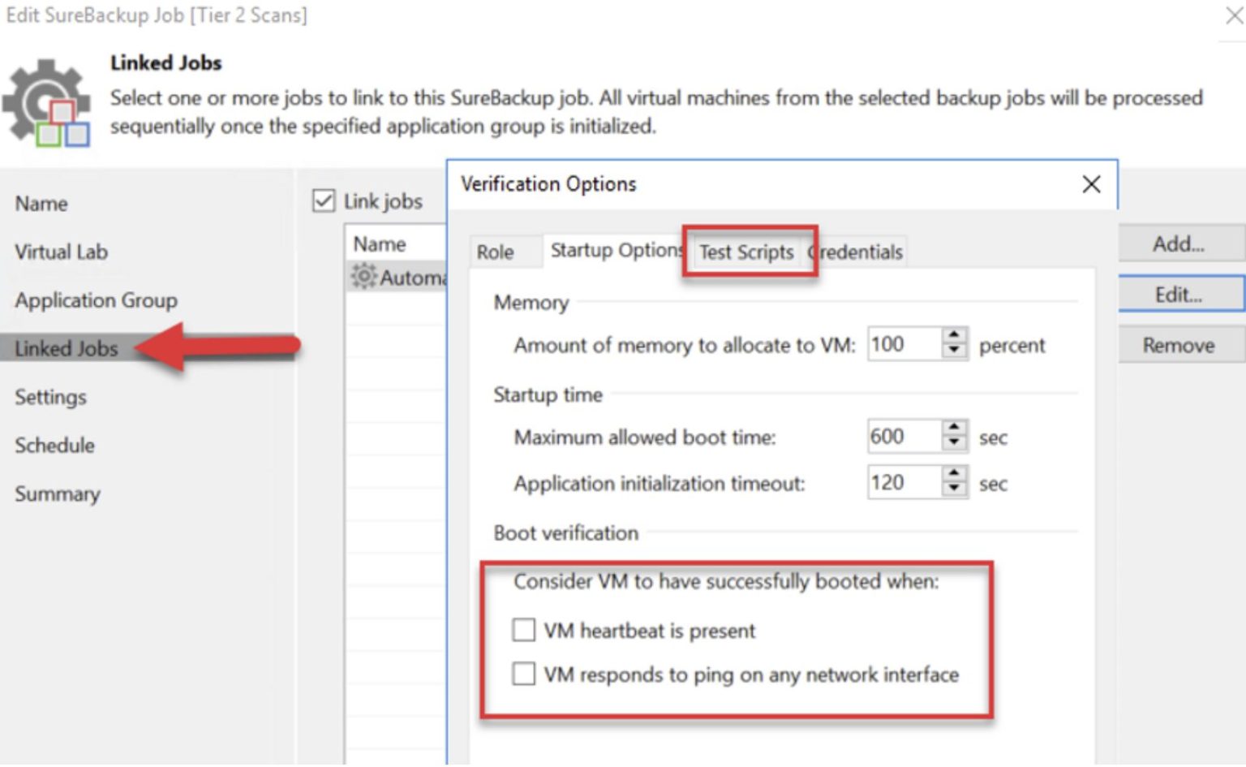Uncheck the Link jobs checkbox
The height and width of the screenshot is (767, 1246).
pyautogui.click(x=323, y=200)
